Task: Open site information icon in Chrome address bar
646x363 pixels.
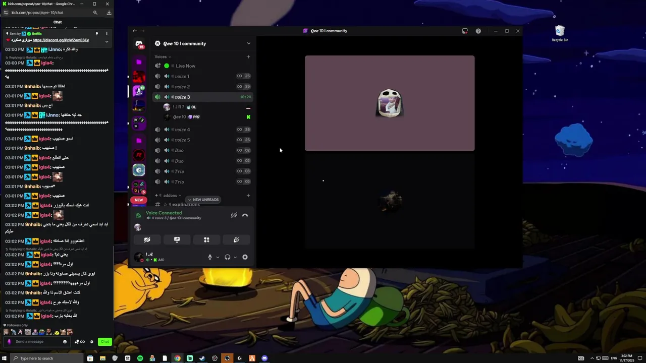Action: tap(6, 13)
